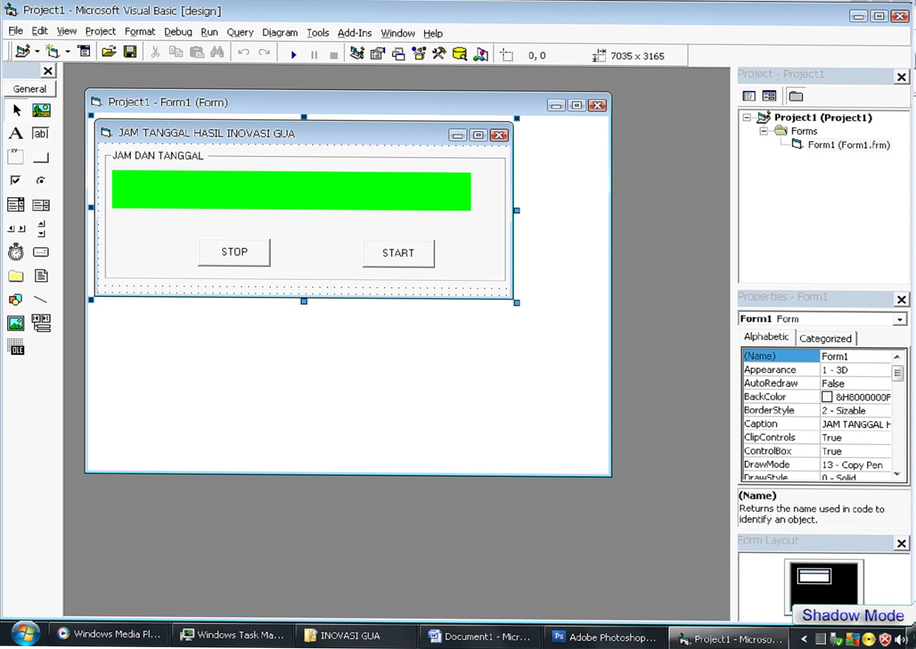Click the STOP button on the form
This screenshot has height=649, width=916.
(x=234, y=251)
